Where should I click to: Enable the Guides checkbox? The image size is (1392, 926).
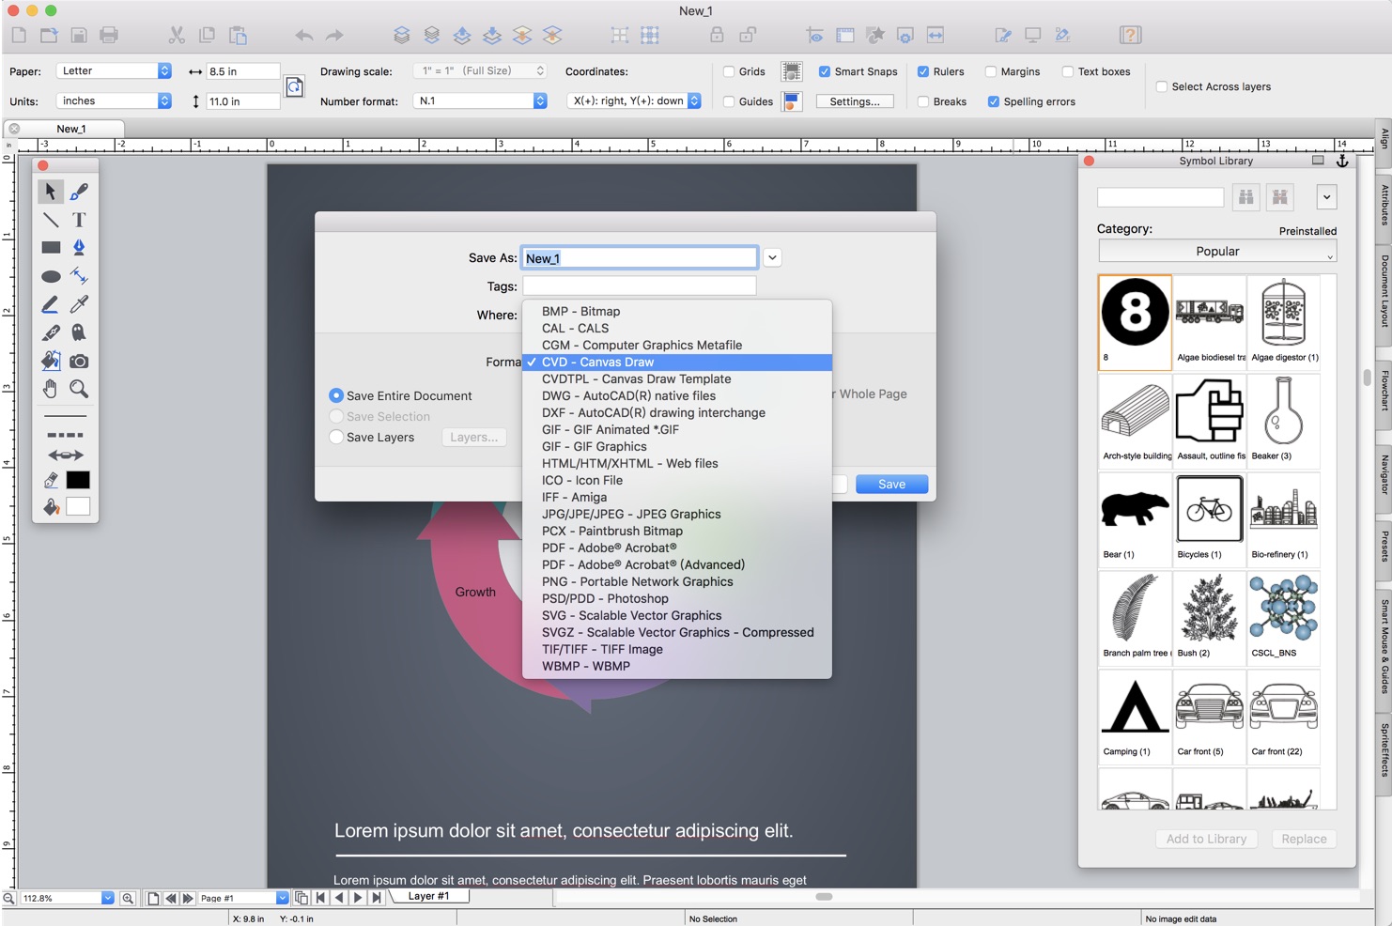[729, 101]
